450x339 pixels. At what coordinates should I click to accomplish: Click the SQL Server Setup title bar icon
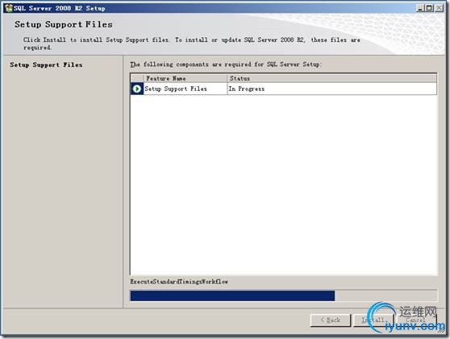click(x=9, y=8)
